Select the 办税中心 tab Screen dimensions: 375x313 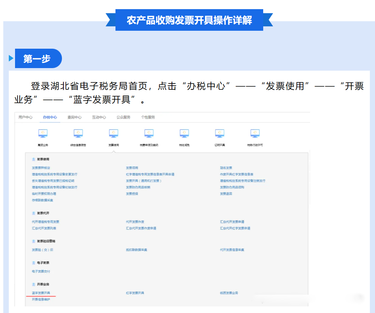[50, 117]
